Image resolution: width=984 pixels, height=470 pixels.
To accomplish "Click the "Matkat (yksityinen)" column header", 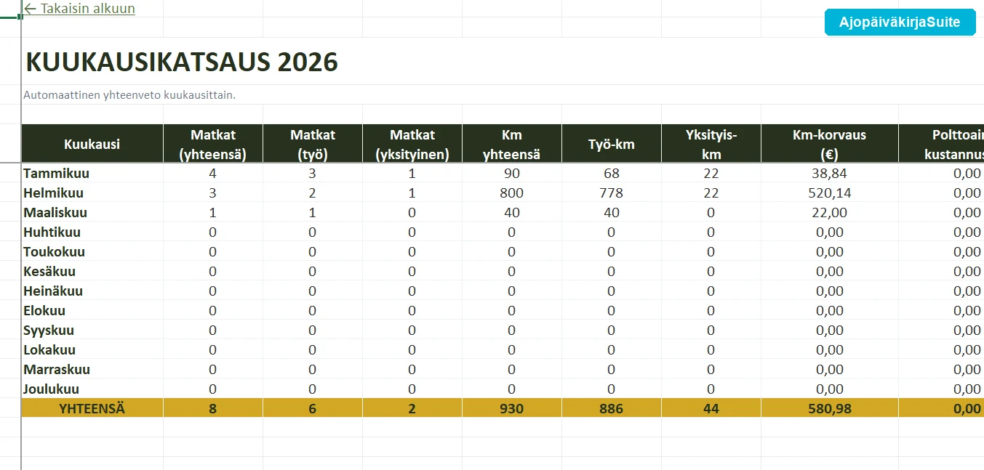I will (x=412, y=144).
